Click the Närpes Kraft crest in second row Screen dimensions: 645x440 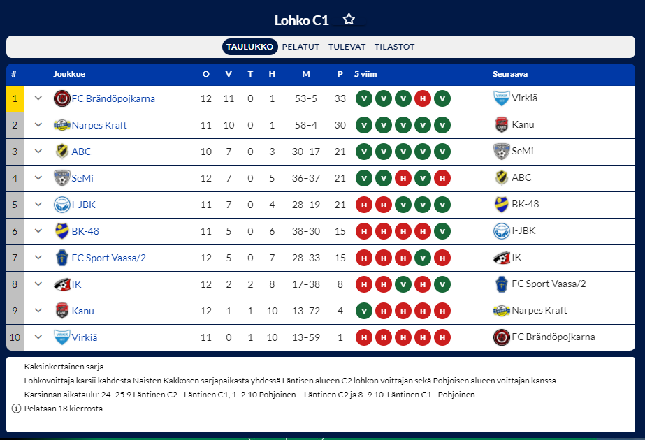pyautogui.click(x=61, y=125)
